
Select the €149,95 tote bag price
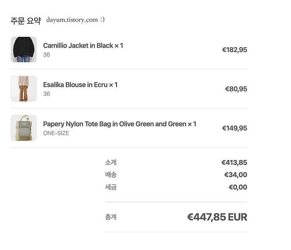(235, 128)
